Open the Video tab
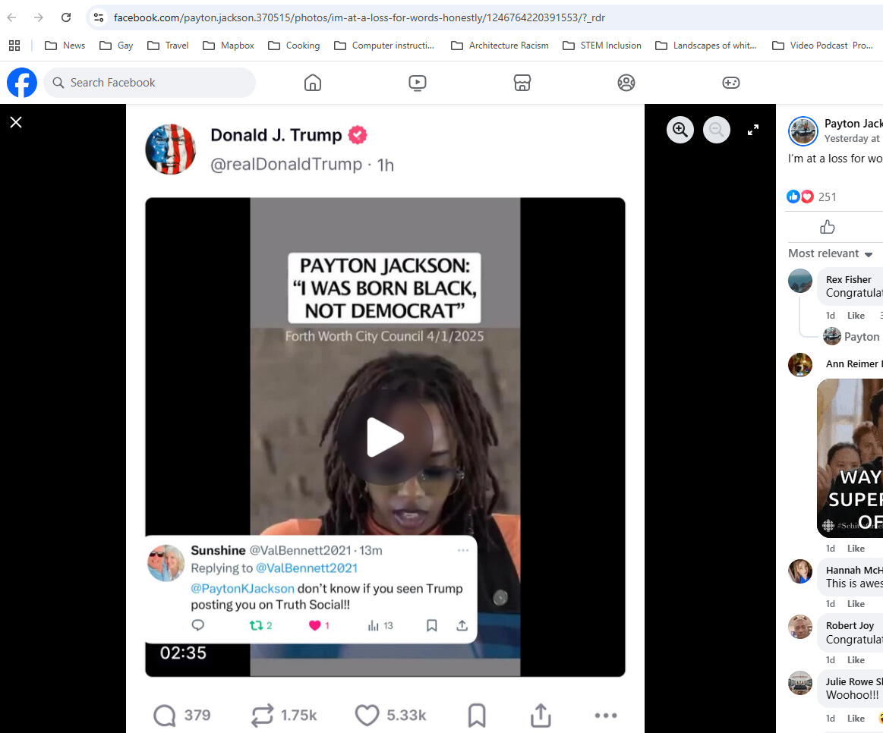Viewport: 883px width, 733px height. (x=418, y=83)
